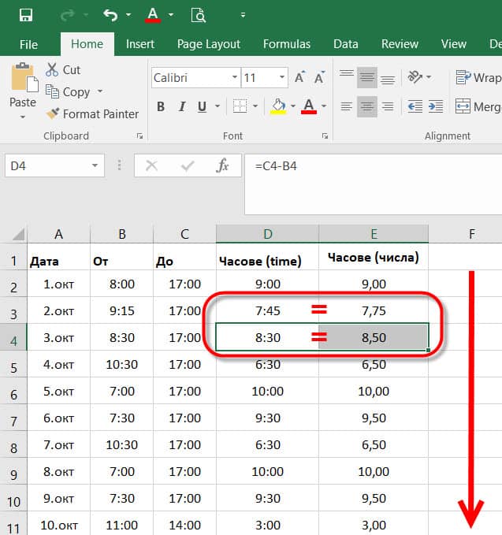Screen dimensions: 502x535
Task: Click the Merge & Center button
Action: (478, 106)
